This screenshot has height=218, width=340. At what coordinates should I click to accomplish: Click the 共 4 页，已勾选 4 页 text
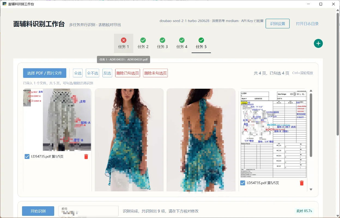pyautogui.click(x=271, y=73)
